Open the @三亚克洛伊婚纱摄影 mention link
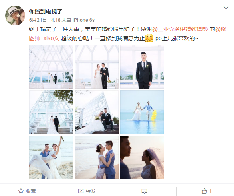The width and height of the screenshot is (234, 196). pyautogui.click(x=180, y=29)
